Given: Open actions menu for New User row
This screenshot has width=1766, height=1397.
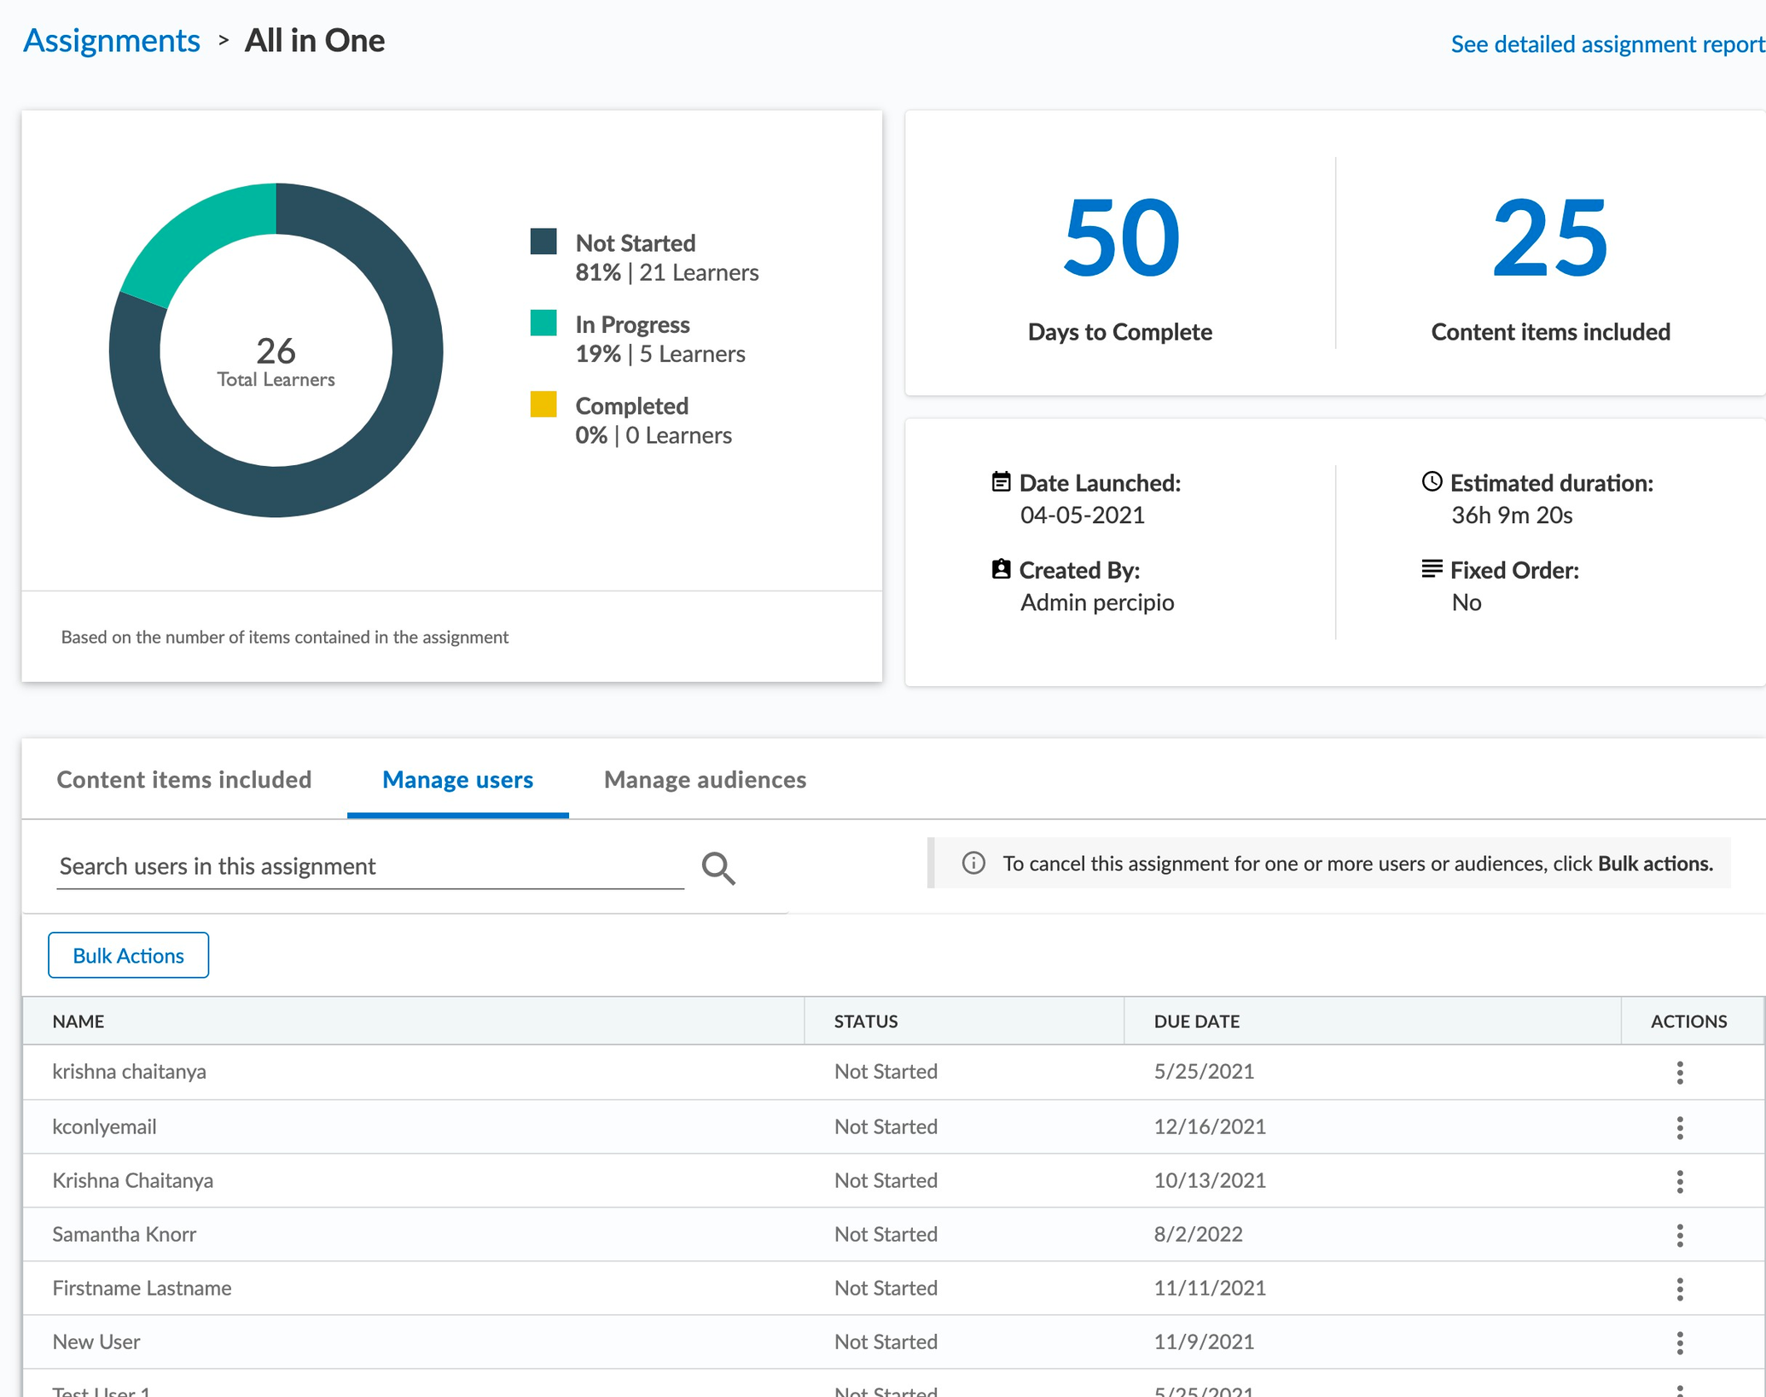Looking at the screenshot, I should (1679, 1342).
